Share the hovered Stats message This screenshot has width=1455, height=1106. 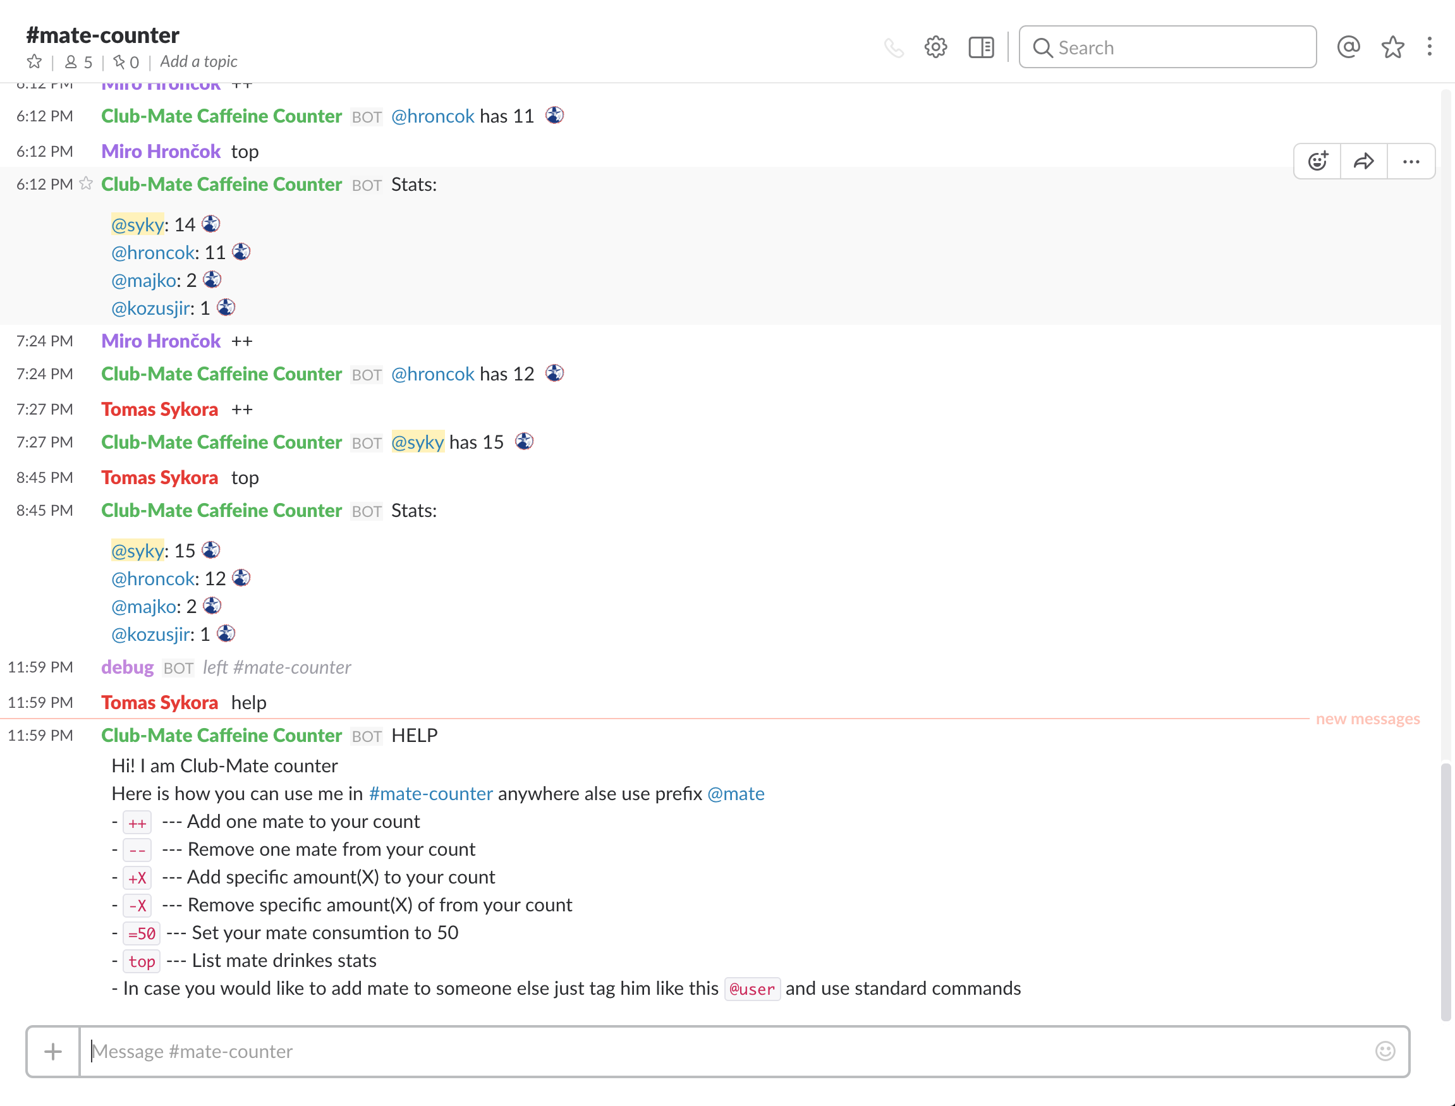pos(1363,161)
